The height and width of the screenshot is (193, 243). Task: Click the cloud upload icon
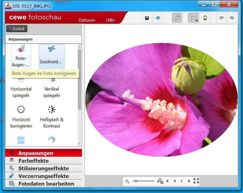tap(158, 18)
